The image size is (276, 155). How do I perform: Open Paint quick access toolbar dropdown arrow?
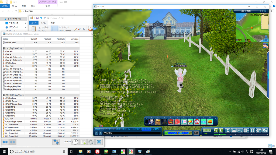point(48,18)
